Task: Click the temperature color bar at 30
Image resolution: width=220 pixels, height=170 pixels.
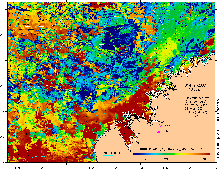Action: 185,154
